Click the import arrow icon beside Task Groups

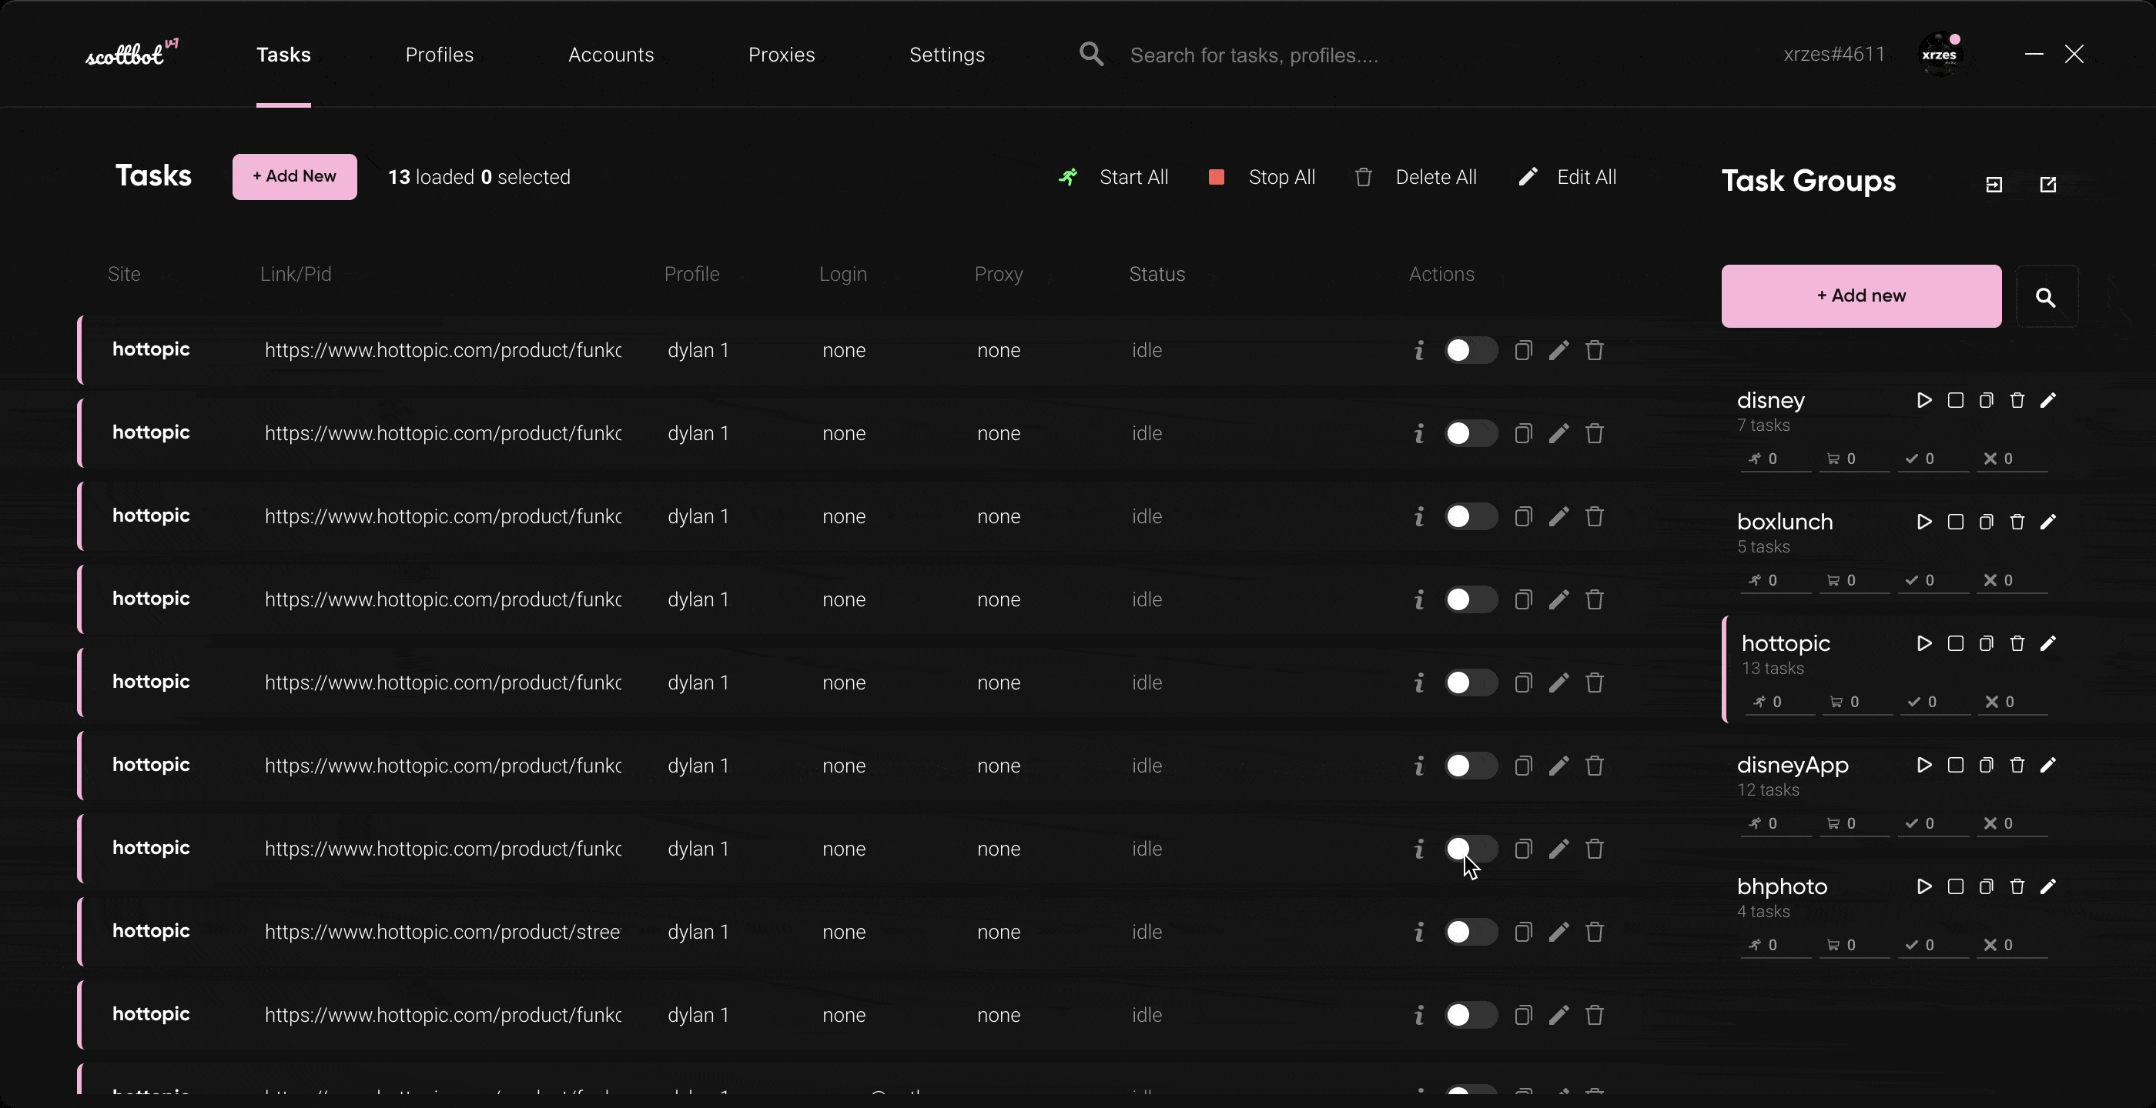(x=1994, y=184)
